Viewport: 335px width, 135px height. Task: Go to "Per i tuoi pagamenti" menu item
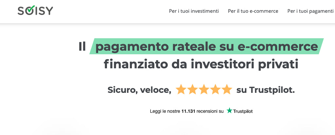pyautogui.click(x=310, y=11)
